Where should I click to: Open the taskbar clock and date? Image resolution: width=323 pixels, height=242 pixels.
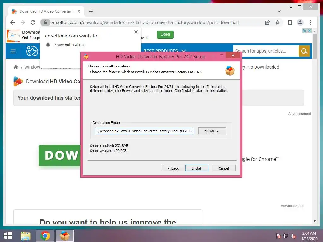309,236
